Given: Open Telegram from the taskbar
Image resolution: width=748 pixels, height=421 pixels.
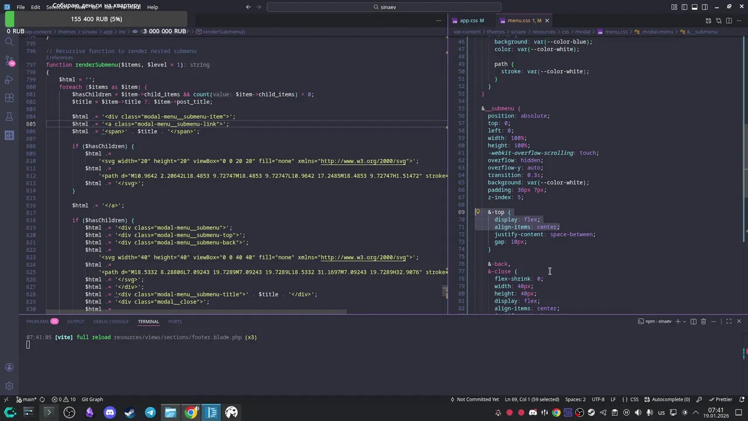Looking at the screenshot, I should point(150,412).
